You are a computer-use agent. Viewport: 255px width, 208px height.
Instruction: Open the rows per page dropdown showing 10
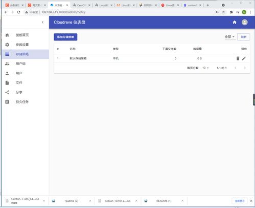205,68
